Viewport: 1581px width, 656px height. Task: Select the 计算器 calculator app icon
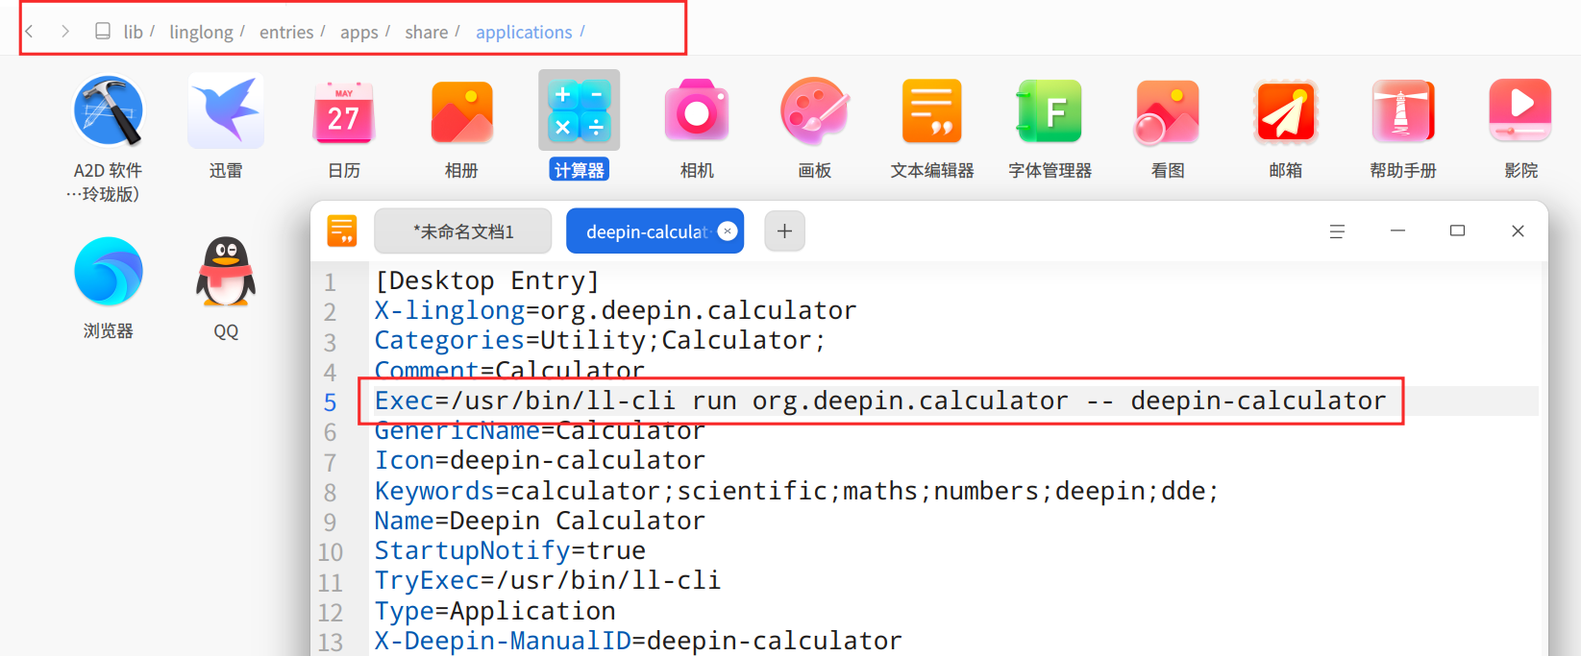click(x=579, y=110)
